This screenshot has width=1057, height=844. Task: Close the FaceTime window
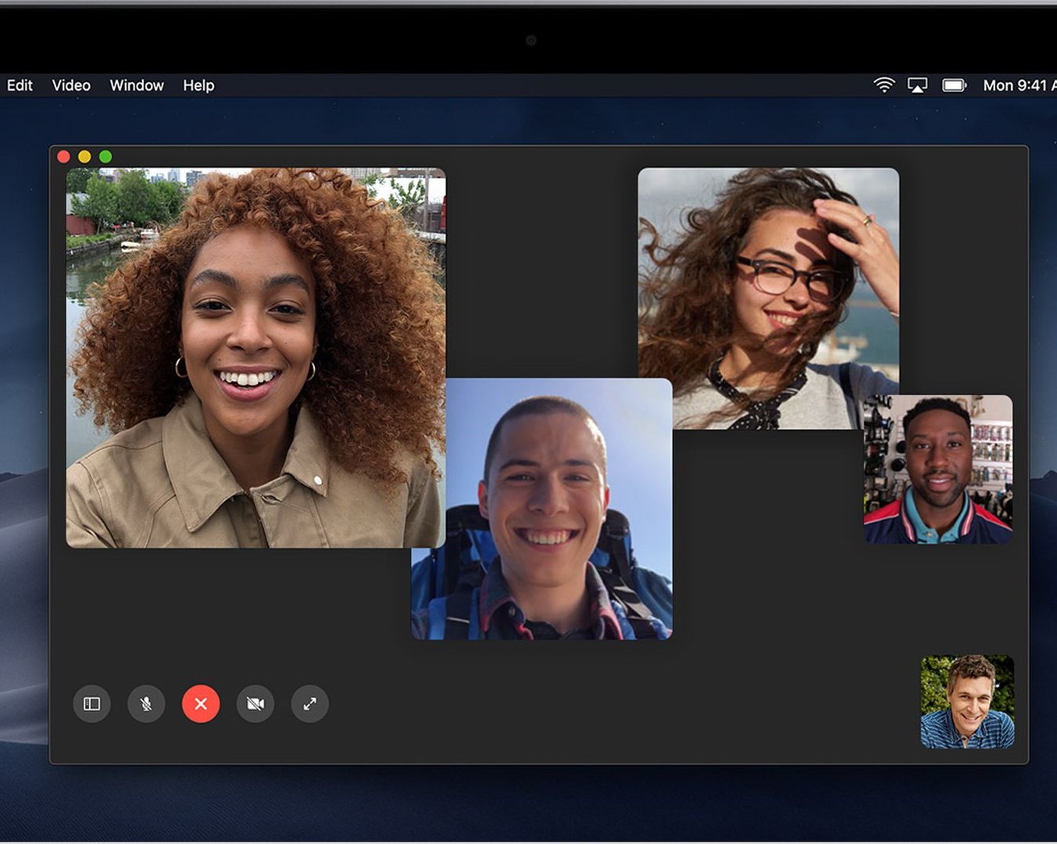pyautogui.click(x=64, y=156)
